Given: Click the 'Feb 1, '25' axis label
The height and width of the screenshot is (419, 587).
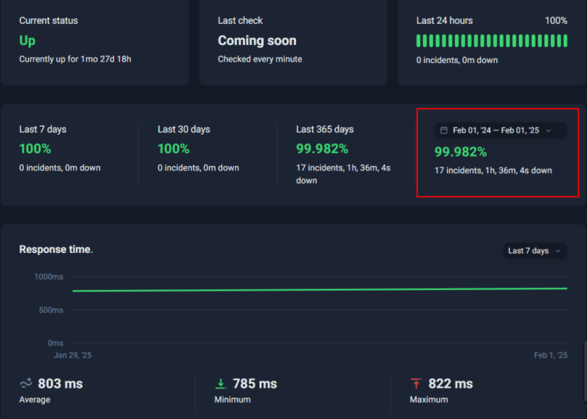Looking at the screenshot, I should pyautogui.click(x=550, y=355).
